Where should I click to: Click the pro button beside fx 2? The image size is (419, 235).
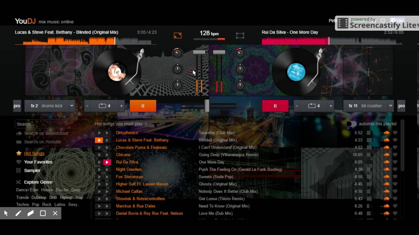click(17, 106)
